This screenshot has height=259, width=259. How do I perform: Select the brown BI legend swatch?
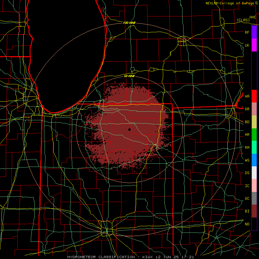tap(254, 211)
